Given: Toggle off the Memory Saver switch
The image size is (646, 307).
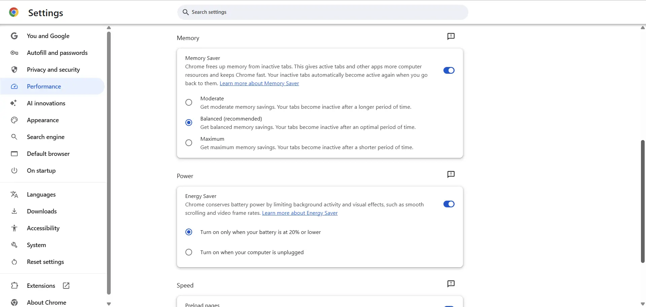Looking at the screenshot, I should click(x=449, y=70).
